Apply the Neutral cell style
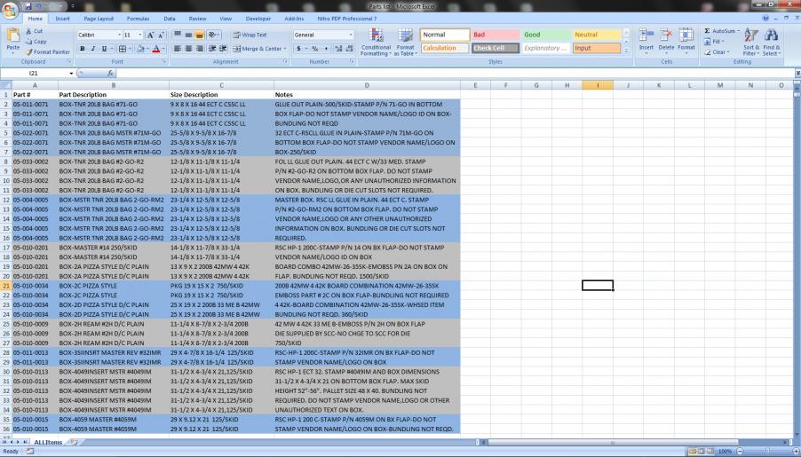Screen dimensions: 801x457 [x=597, y=35]
